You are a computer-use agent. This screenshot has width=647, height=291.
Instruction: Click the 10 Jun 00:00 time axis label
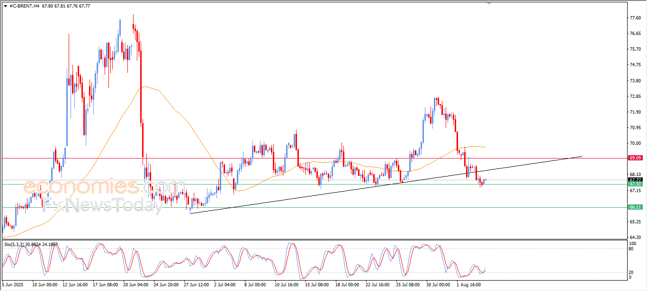[45, 285]
